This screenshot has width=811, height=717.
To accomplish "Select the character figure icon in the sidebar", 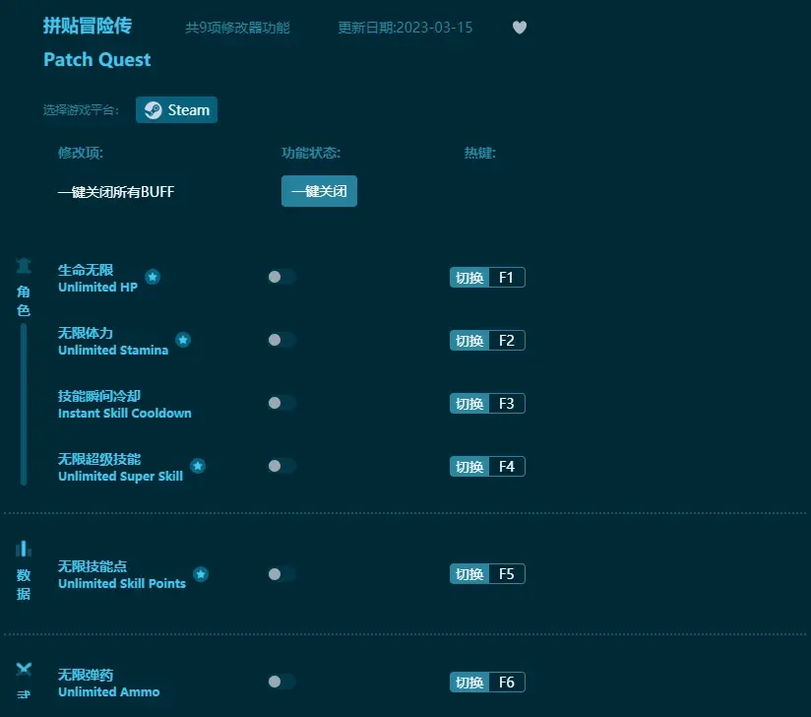I will coord(23,264).
